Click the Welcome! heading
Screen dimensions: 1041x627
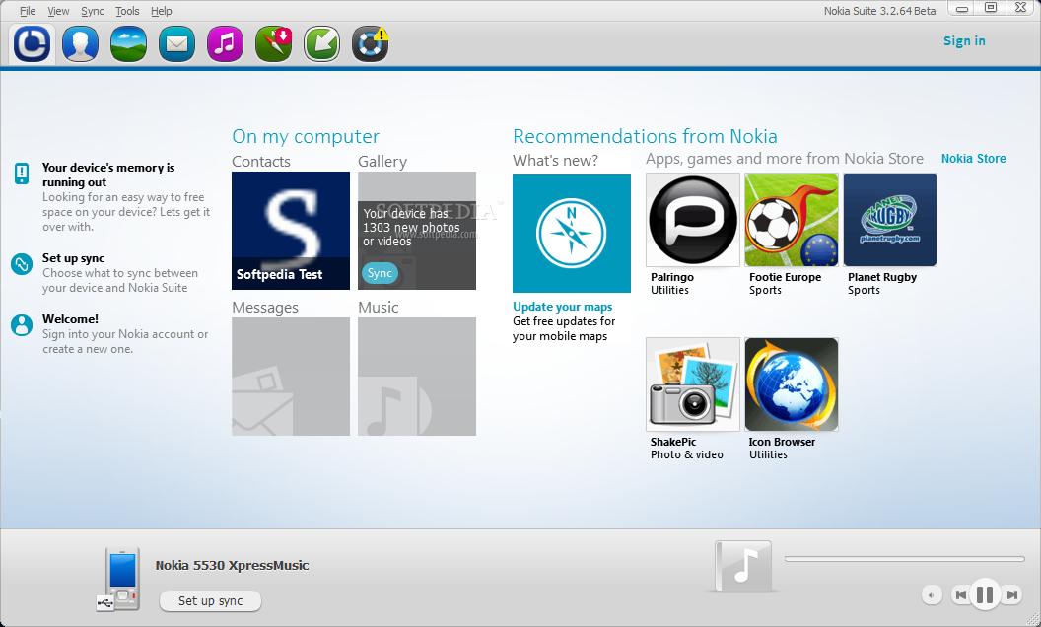coord(70,318)
